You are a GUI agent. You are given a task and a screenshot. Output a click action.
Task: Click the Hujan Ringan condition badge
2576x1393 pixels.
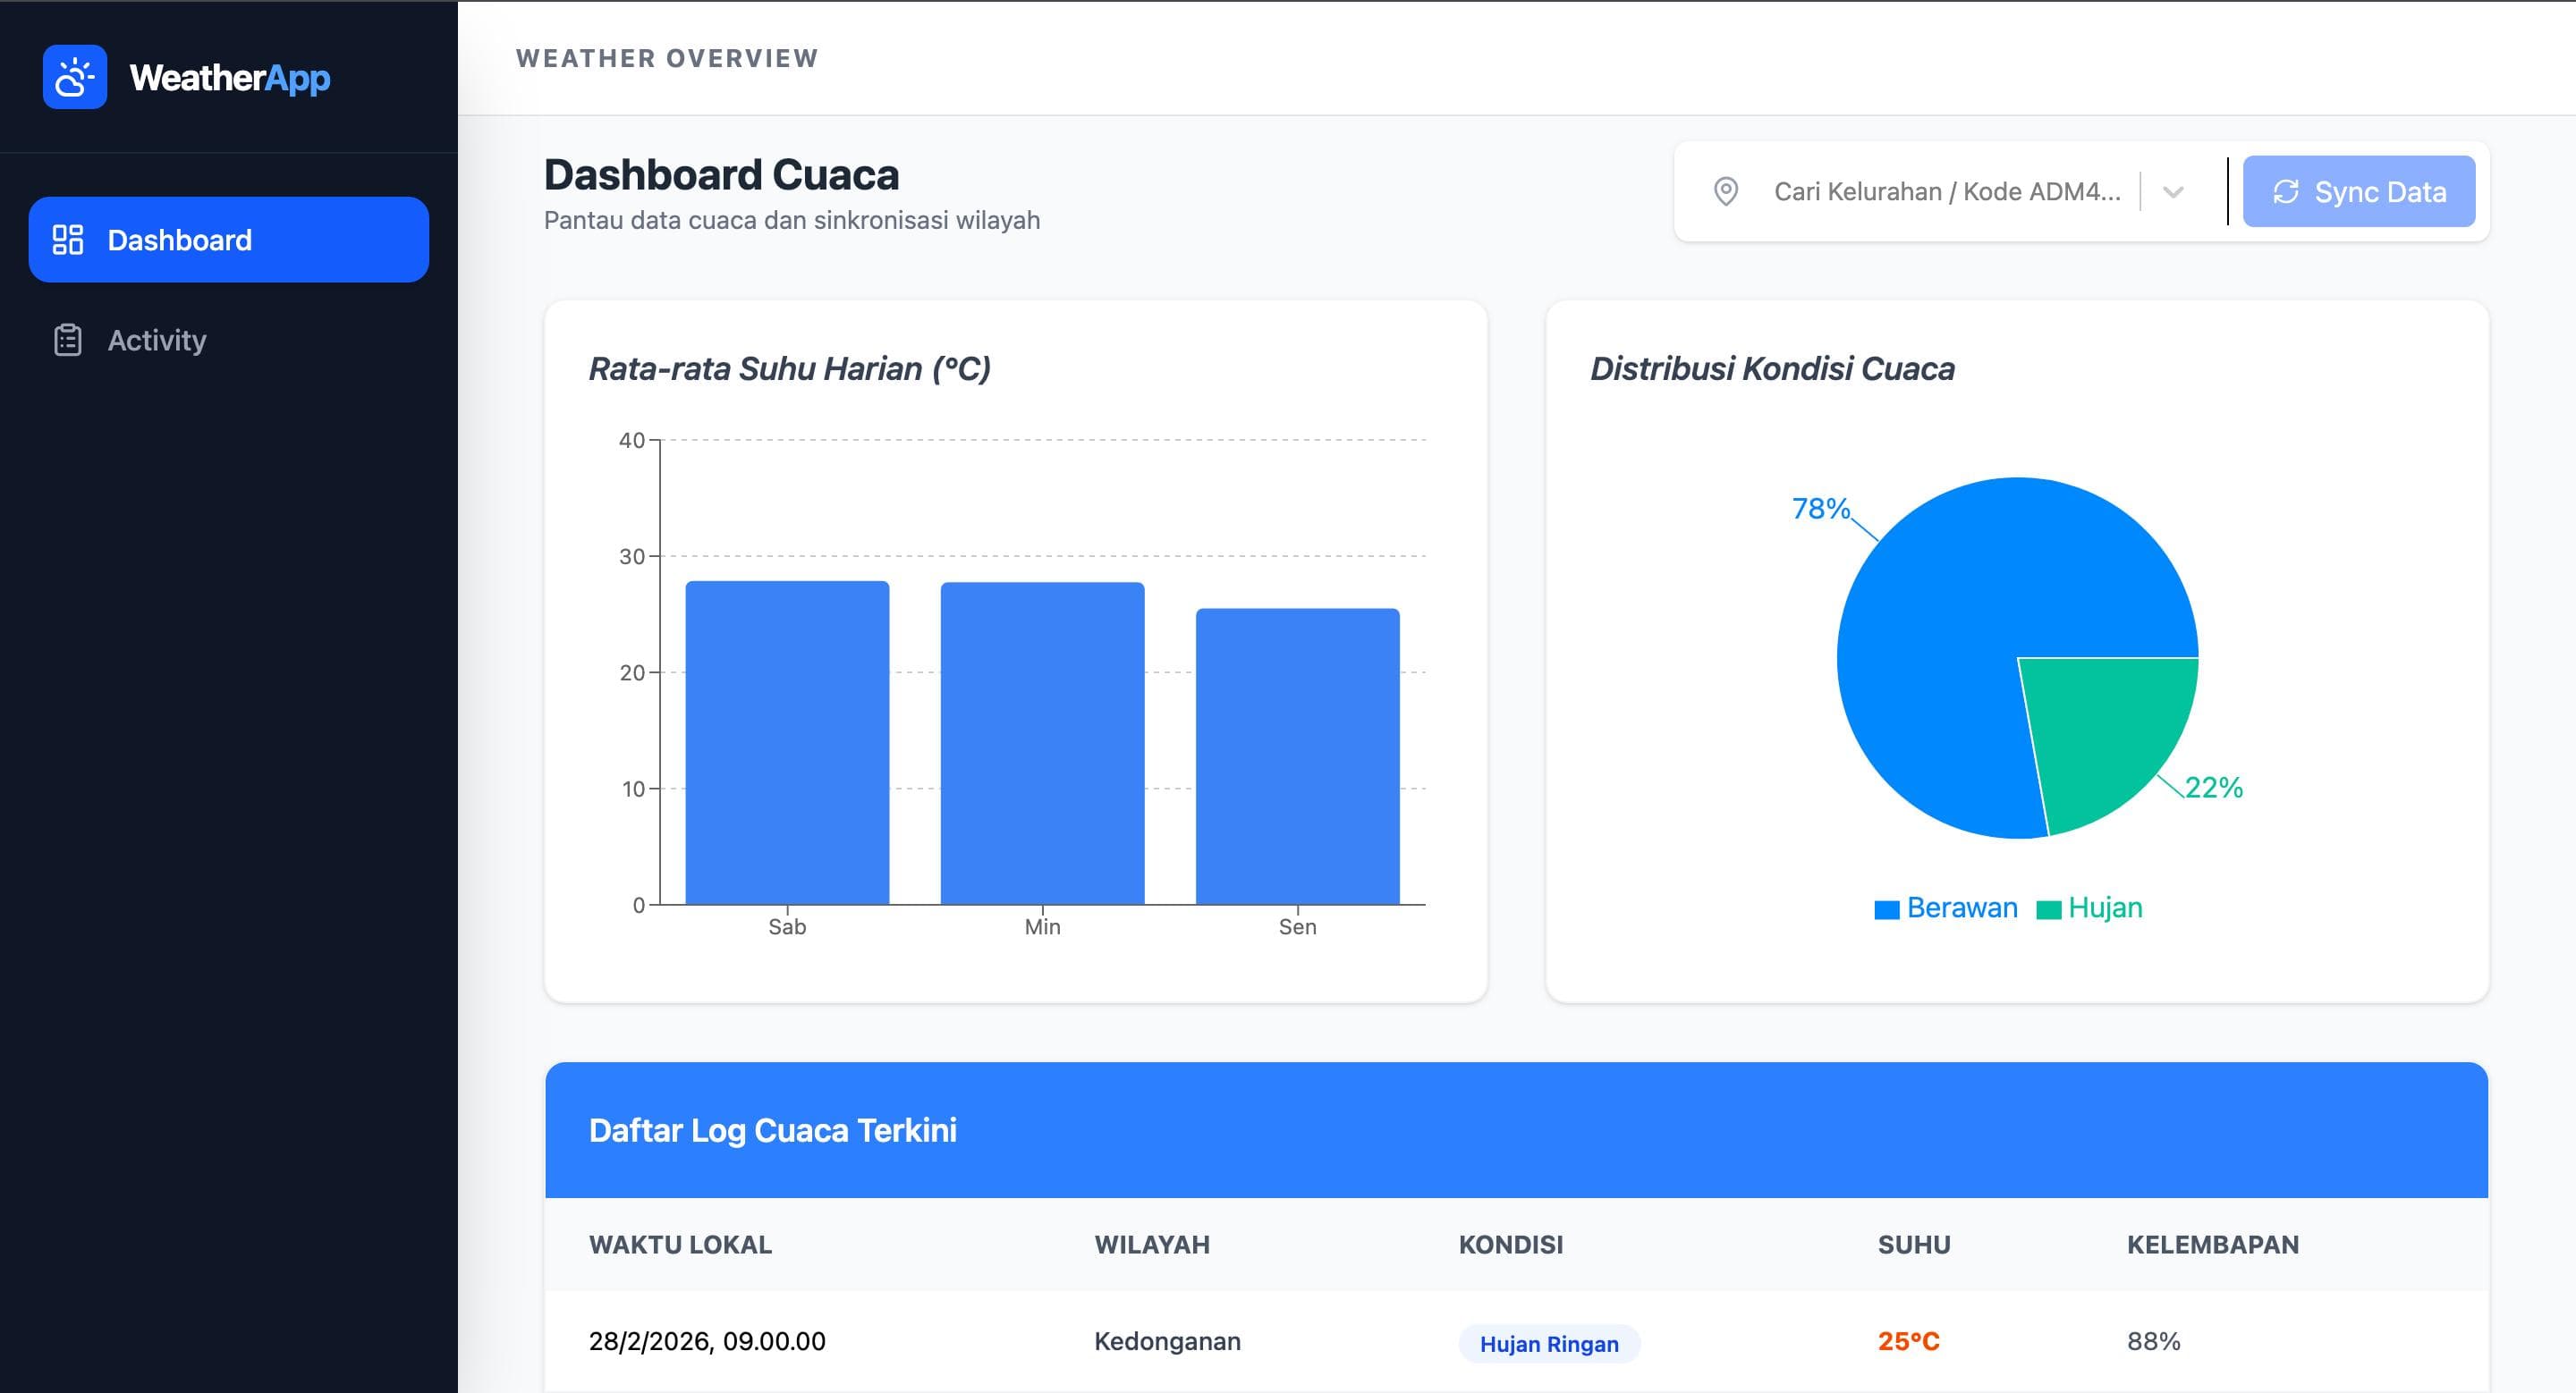tap(1548, 1343)
